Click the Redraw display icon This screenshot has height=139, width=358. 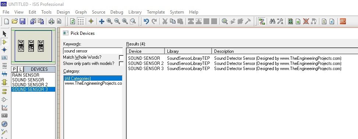tap(72, 21)
